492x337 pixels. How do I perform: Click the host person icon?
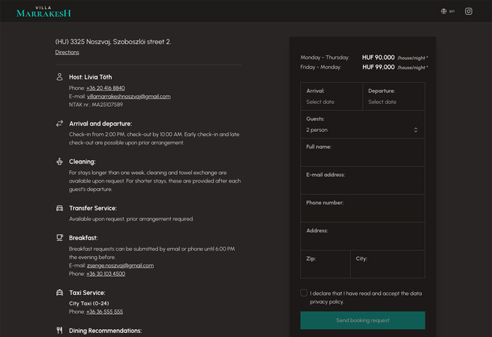tap(60, 77)
